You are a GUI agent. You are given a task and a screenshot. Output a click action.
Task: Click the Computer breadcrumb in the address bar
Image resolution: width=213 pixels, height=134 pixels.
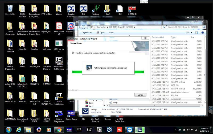tap(101, 27)
